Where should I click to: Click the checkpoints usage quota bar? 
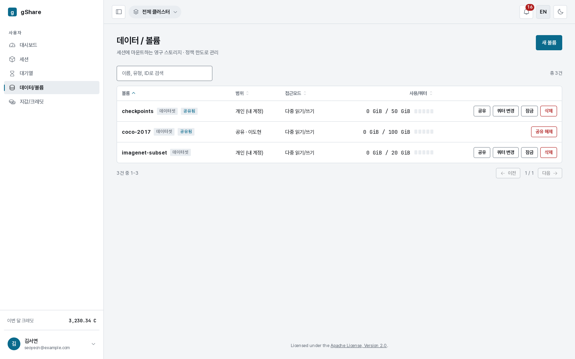pos(424,111)
